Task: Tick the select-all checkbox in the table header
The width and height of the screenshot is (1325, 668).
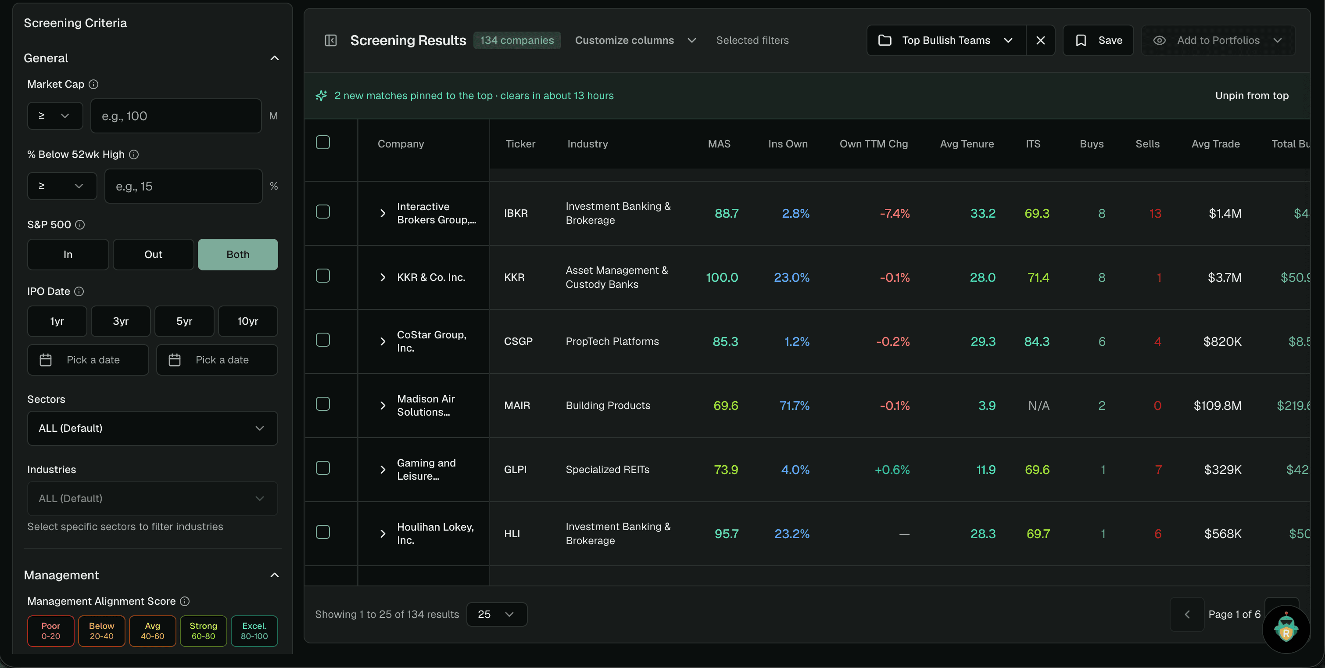Action: pyautogui.click(x=323, y=143)
